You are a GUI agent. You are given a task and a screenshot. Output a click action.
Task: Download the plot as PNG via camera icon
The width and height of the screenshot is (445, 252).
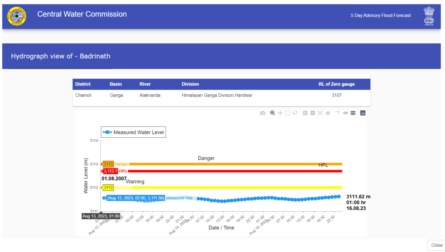click(x=262, y=113)
